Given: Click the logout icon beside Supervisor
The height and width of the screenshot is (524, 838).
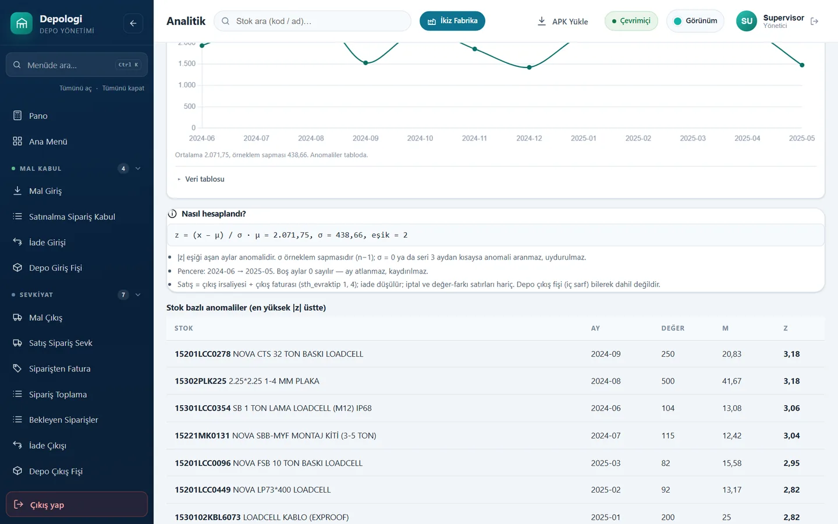Looking at the screenshot, I should coord(815,21).
